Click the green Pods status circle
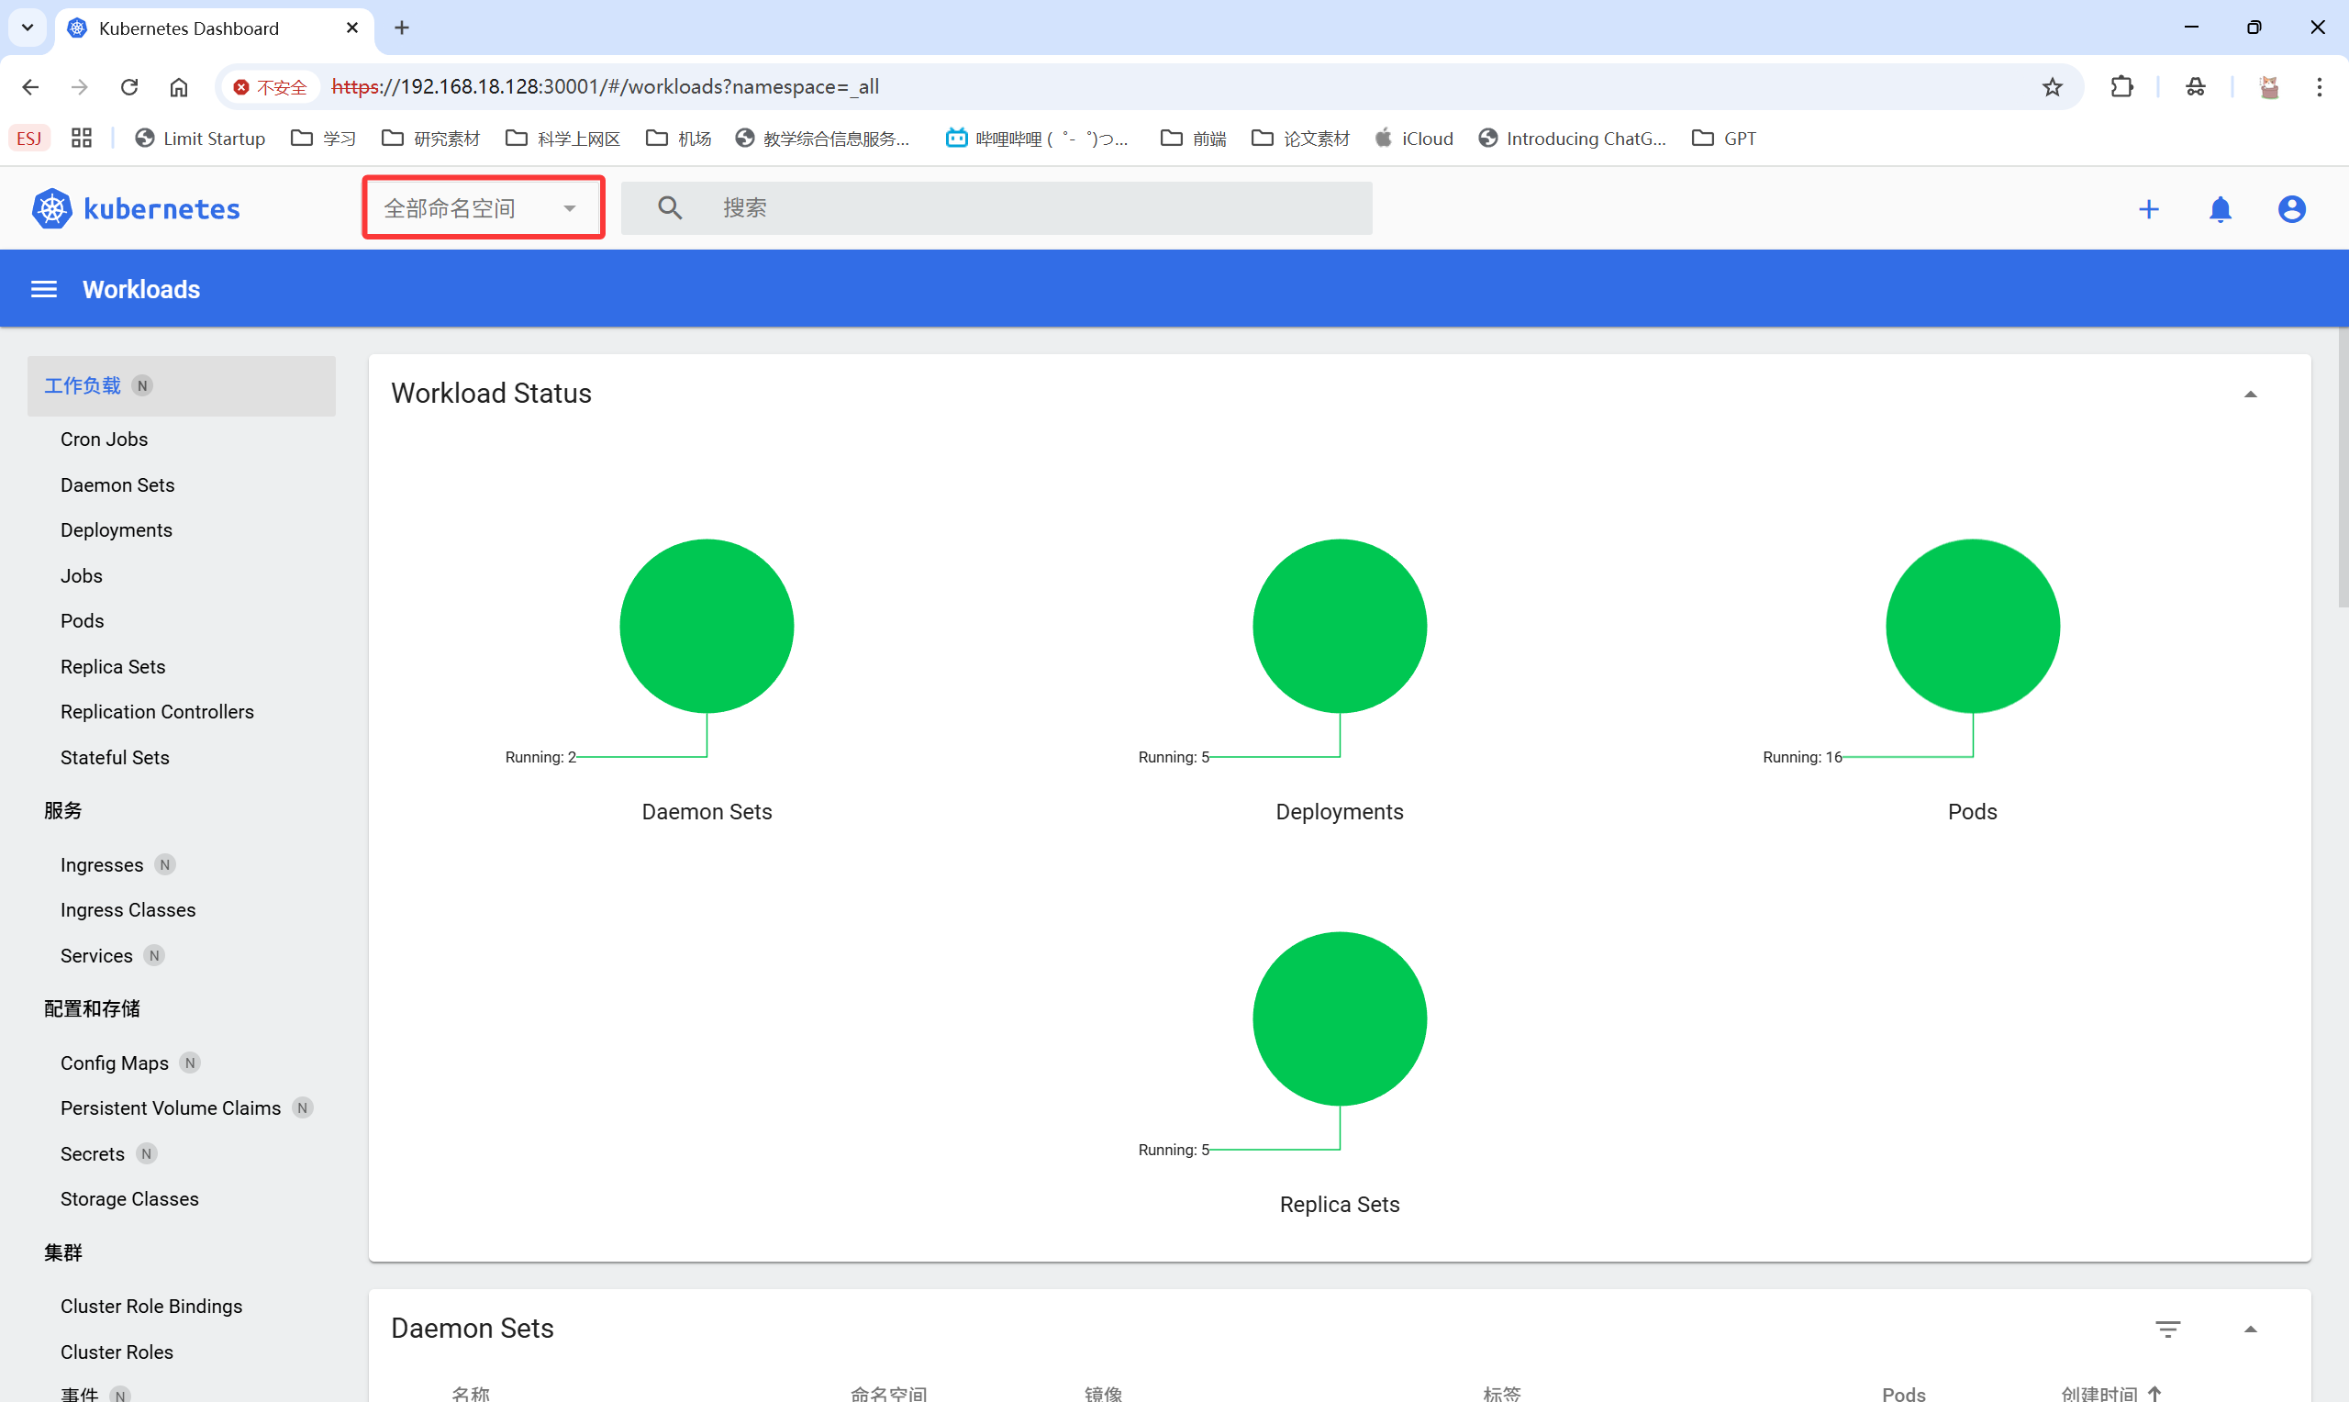2349x1402 pixels. coord(1971,626)
